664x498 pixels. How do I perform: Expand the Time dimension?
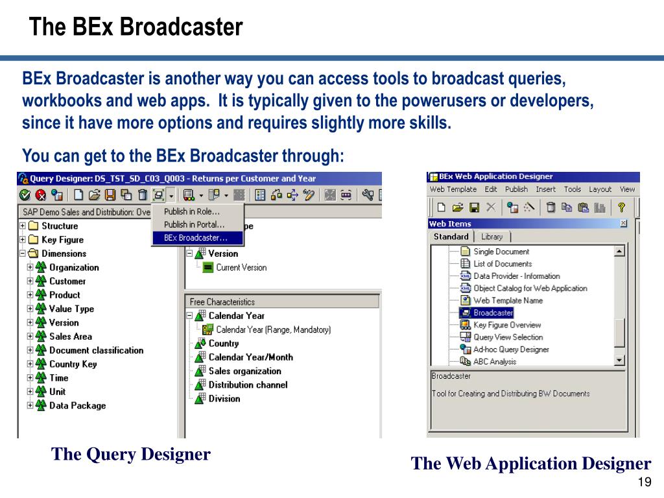(30, 378)
